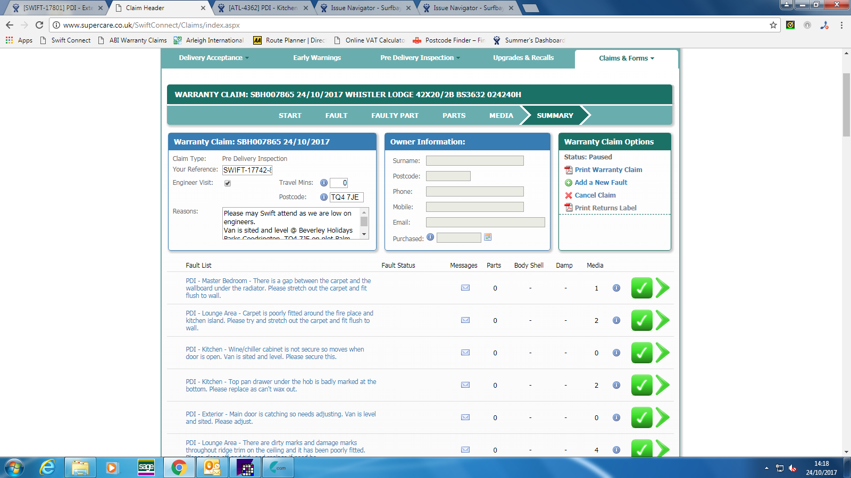Click green arrow for Kitchen wine chiller fault
The width and height of the screenshot is (851, 478).
coord(662,353)
